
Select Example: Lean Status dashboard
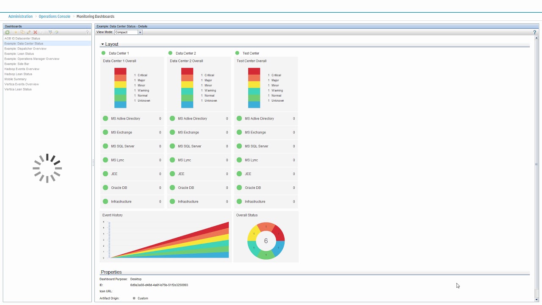click(47, 54)
